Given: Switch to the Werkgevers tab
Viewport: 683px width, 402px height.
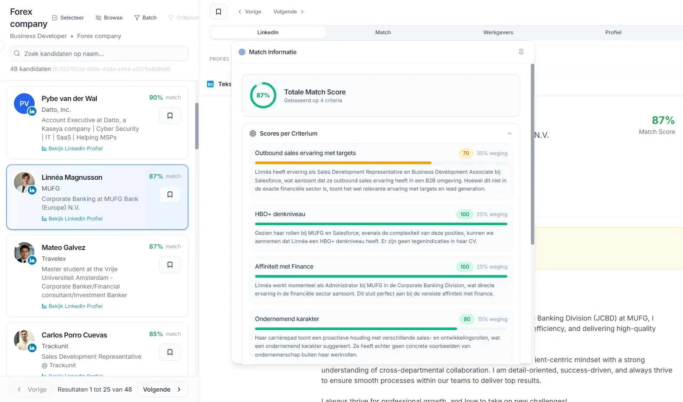Looking at the screenshot, I should tap(498, 32).
